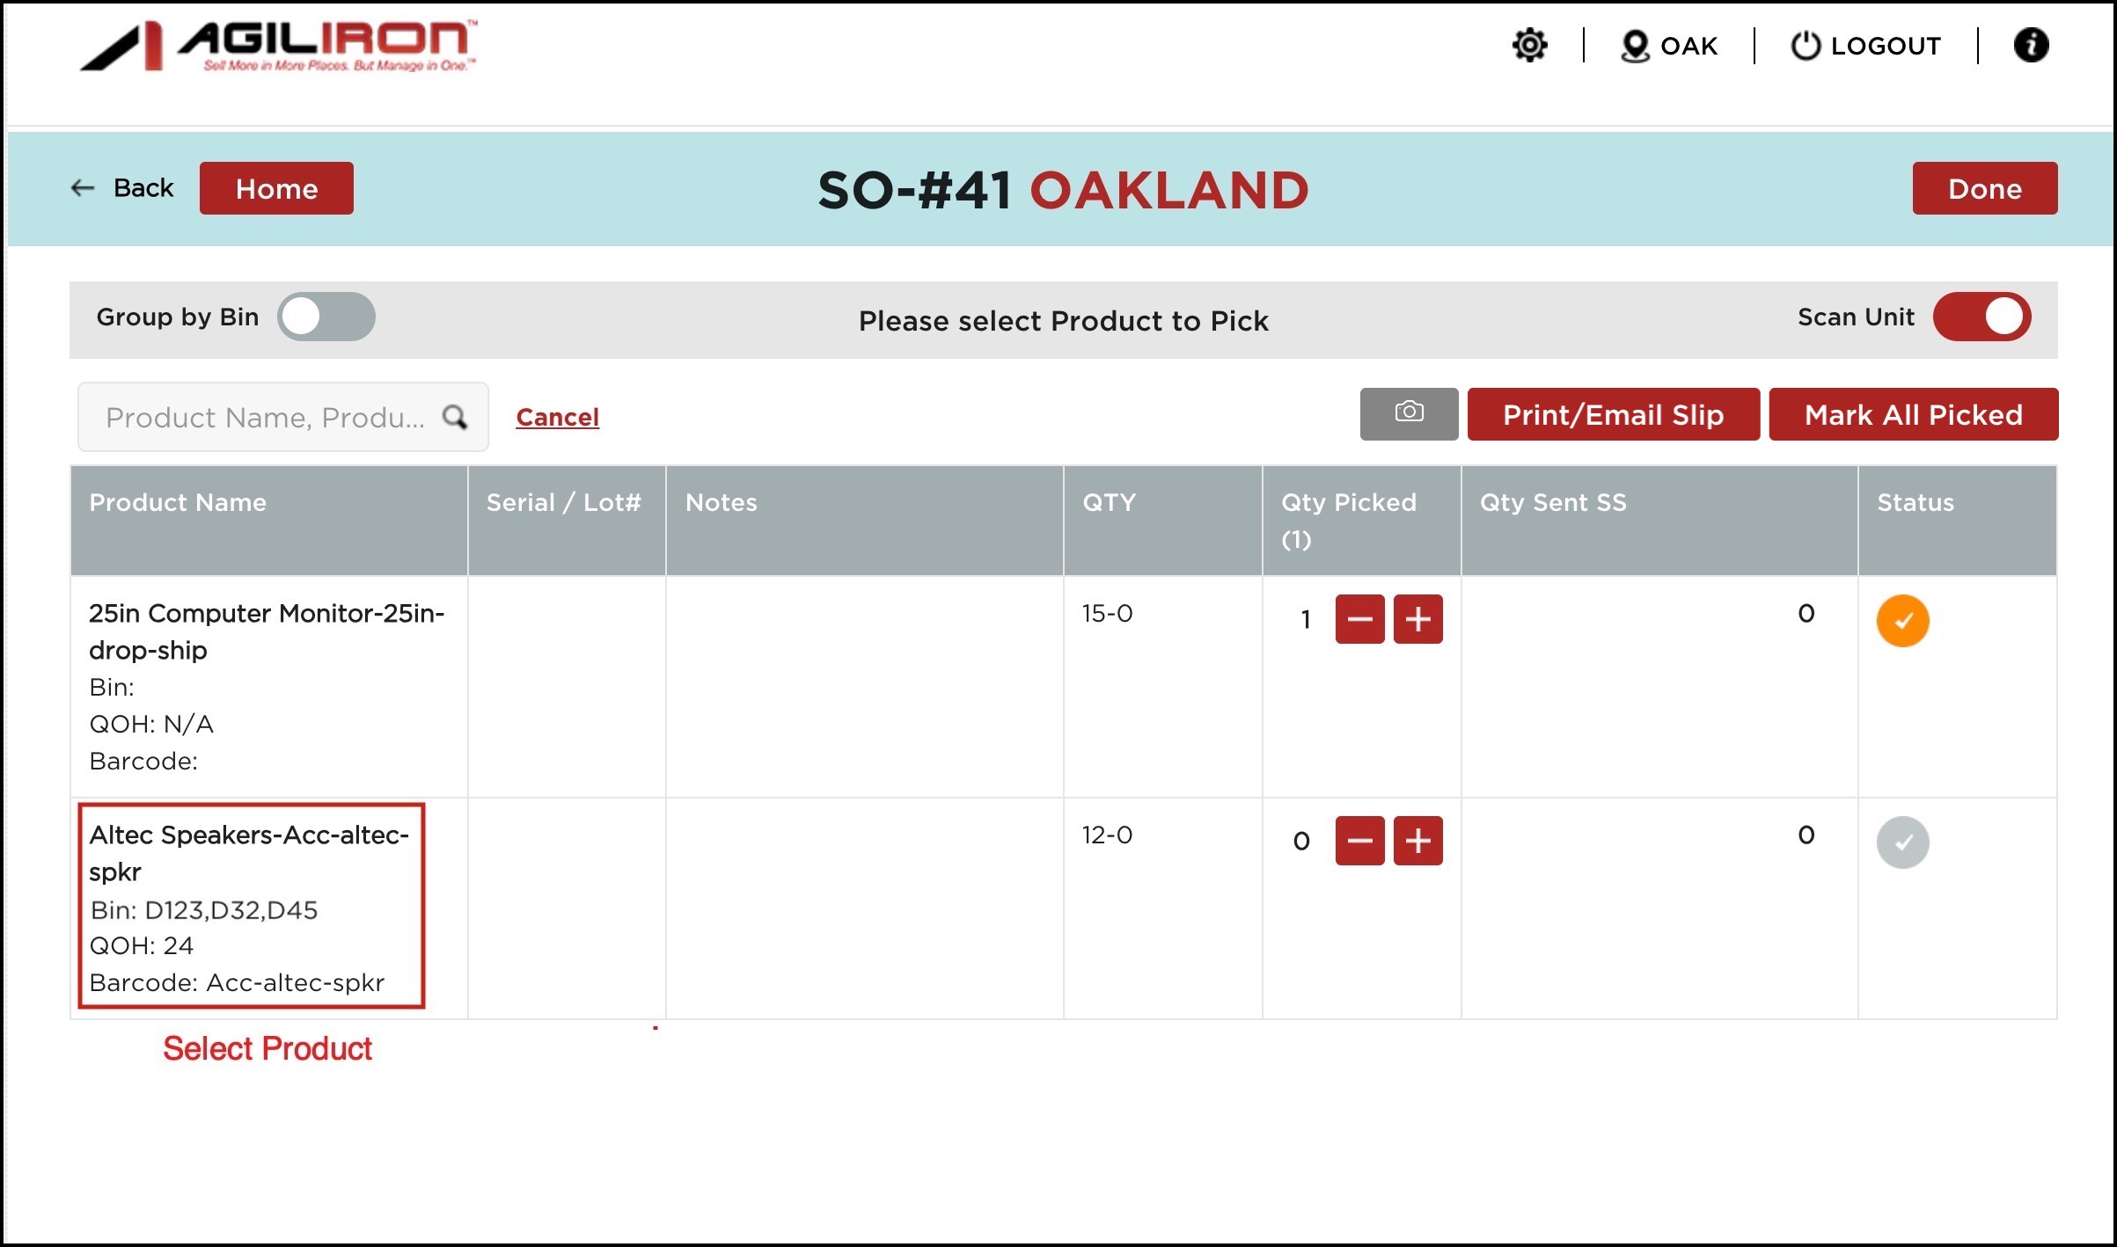Open the settings gear icon
The height and width of the screenshot is (1247, 2117).
click(x=1529, y=45)
